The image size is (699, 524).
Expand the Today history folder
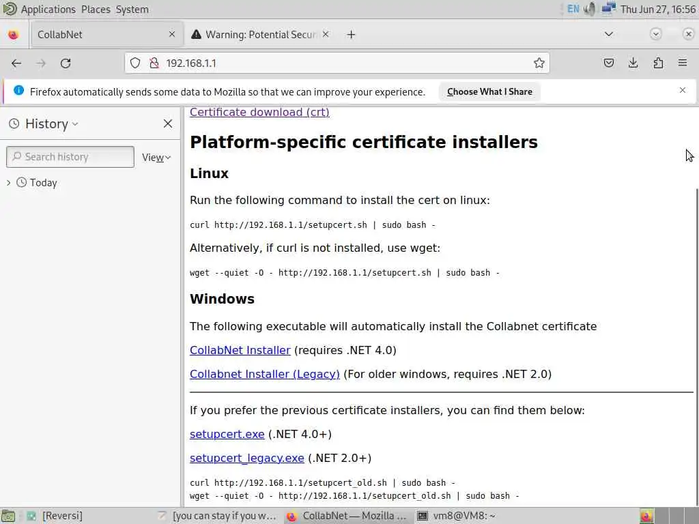click(x=8, y=183)
